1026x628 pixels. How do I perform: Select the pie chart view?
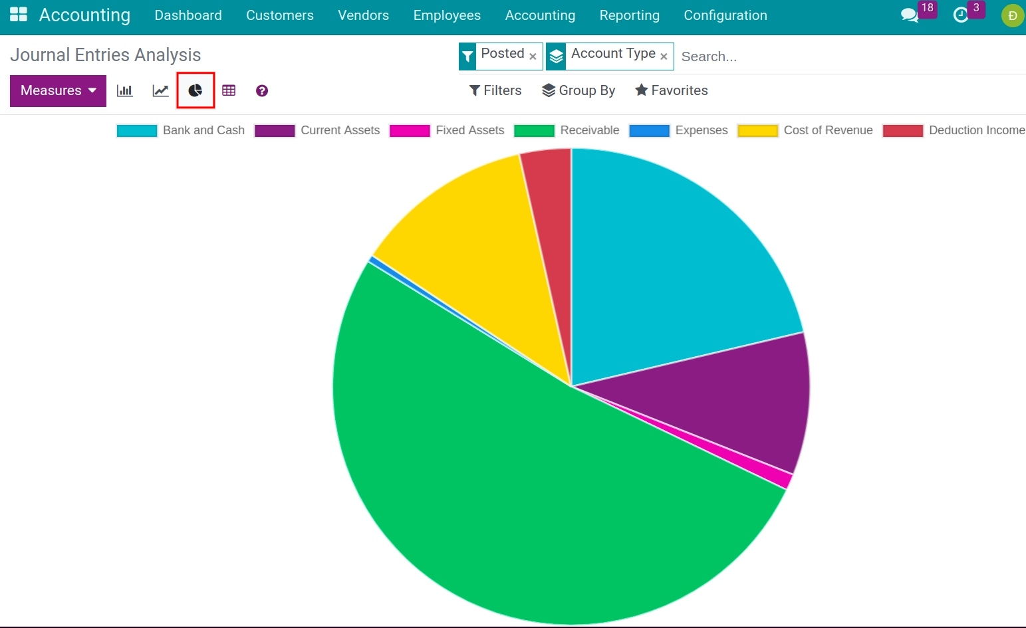pyautogui.click(x=195, y=90)
